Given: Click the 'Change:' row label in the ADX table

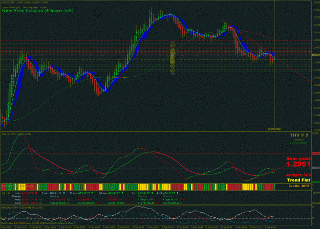Looking at the screenshot, I should coord(16,196).
